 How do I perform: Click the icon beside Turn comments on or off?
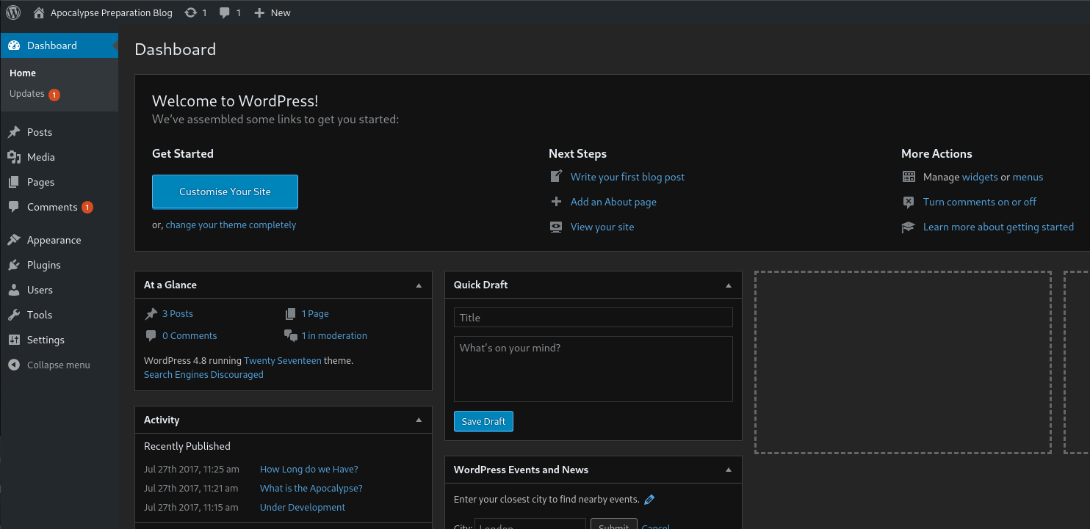pyautogui.click(x=909, y=202)
